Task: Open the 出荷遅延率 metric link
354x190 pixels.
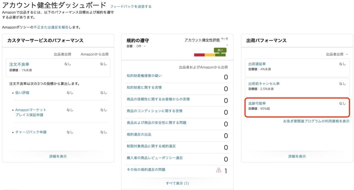Action: (x=257, y=64)
